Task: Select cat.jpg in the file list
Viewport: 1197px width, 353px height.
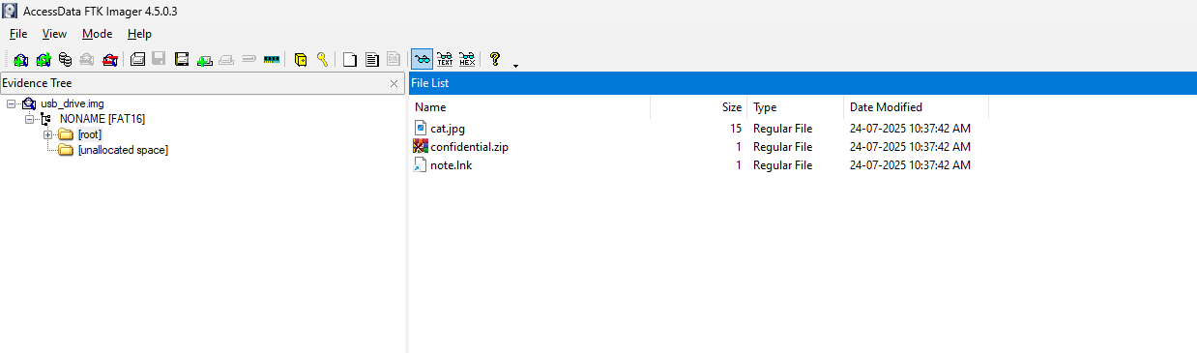Action: [448, 128]
